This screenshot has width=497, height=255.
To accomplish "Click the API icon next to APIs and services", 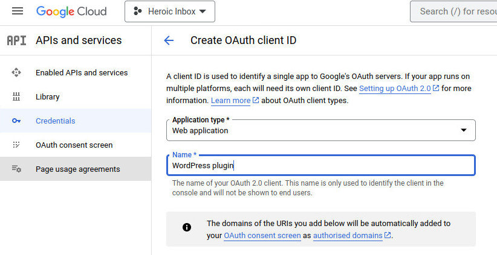I will tap(16, 40).
